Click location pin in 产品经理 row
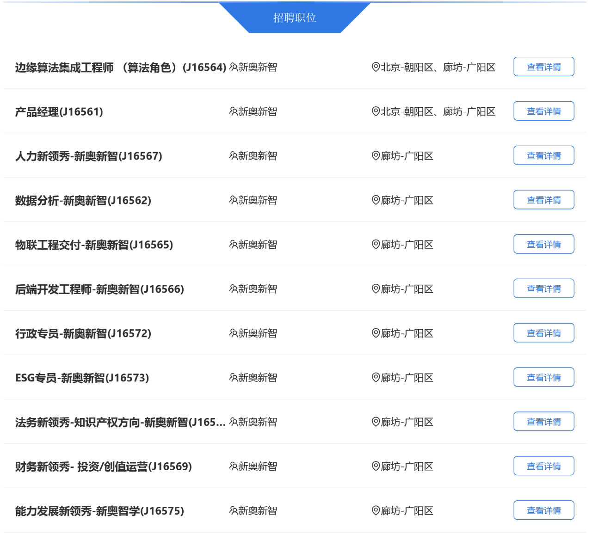Viewport: 592px width, 534px height. click(376, 111)
